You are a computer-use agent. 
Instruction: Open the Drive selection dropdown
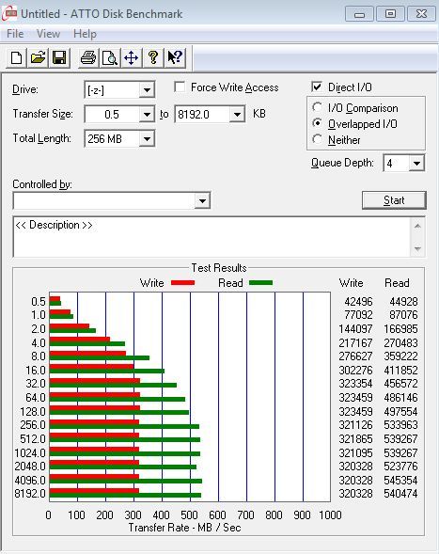[x=147, y=90]
